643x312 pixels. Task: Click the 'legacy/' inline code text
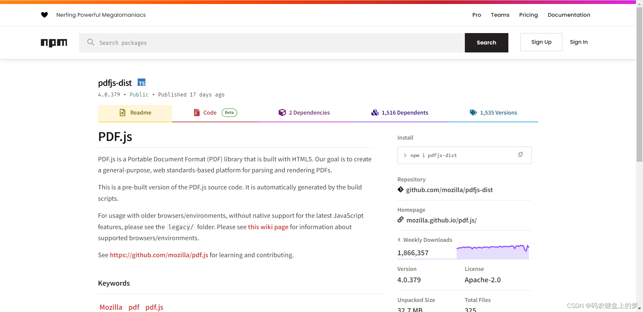tap(181, 227)
